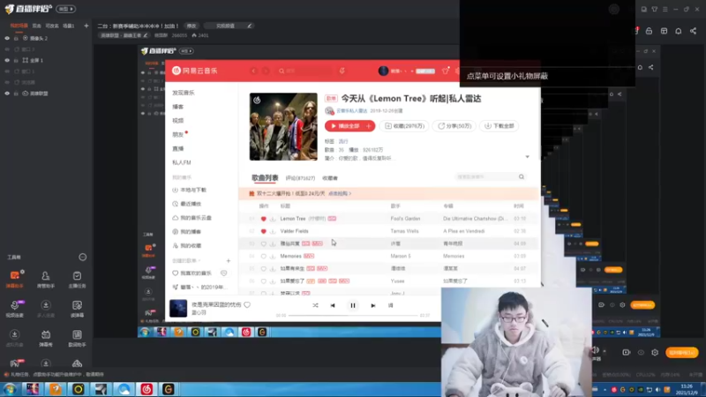Click 收藏 playlist button
706x397 pixels.
[404, 126]
